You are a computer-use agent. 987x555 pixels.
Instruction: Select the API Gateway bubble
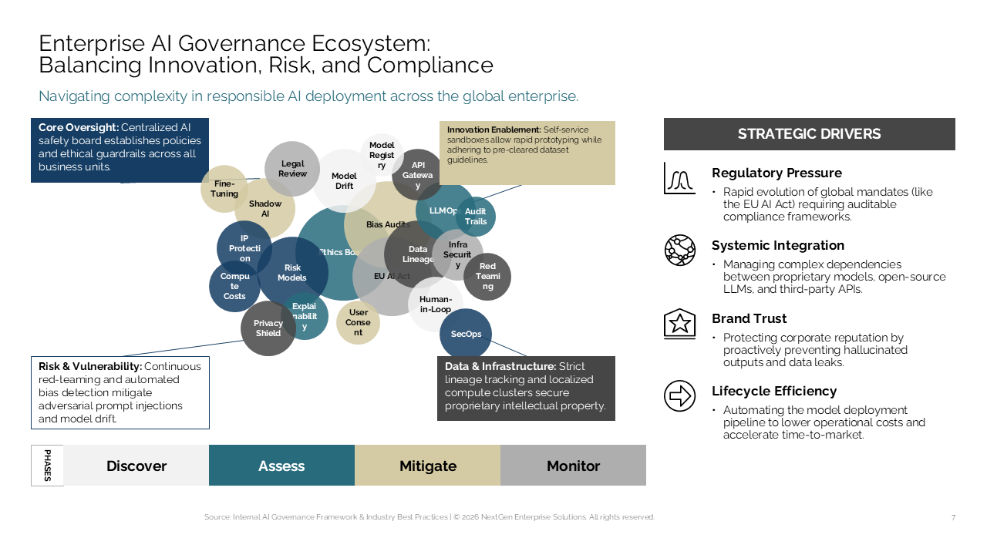[x=417, y=175]
